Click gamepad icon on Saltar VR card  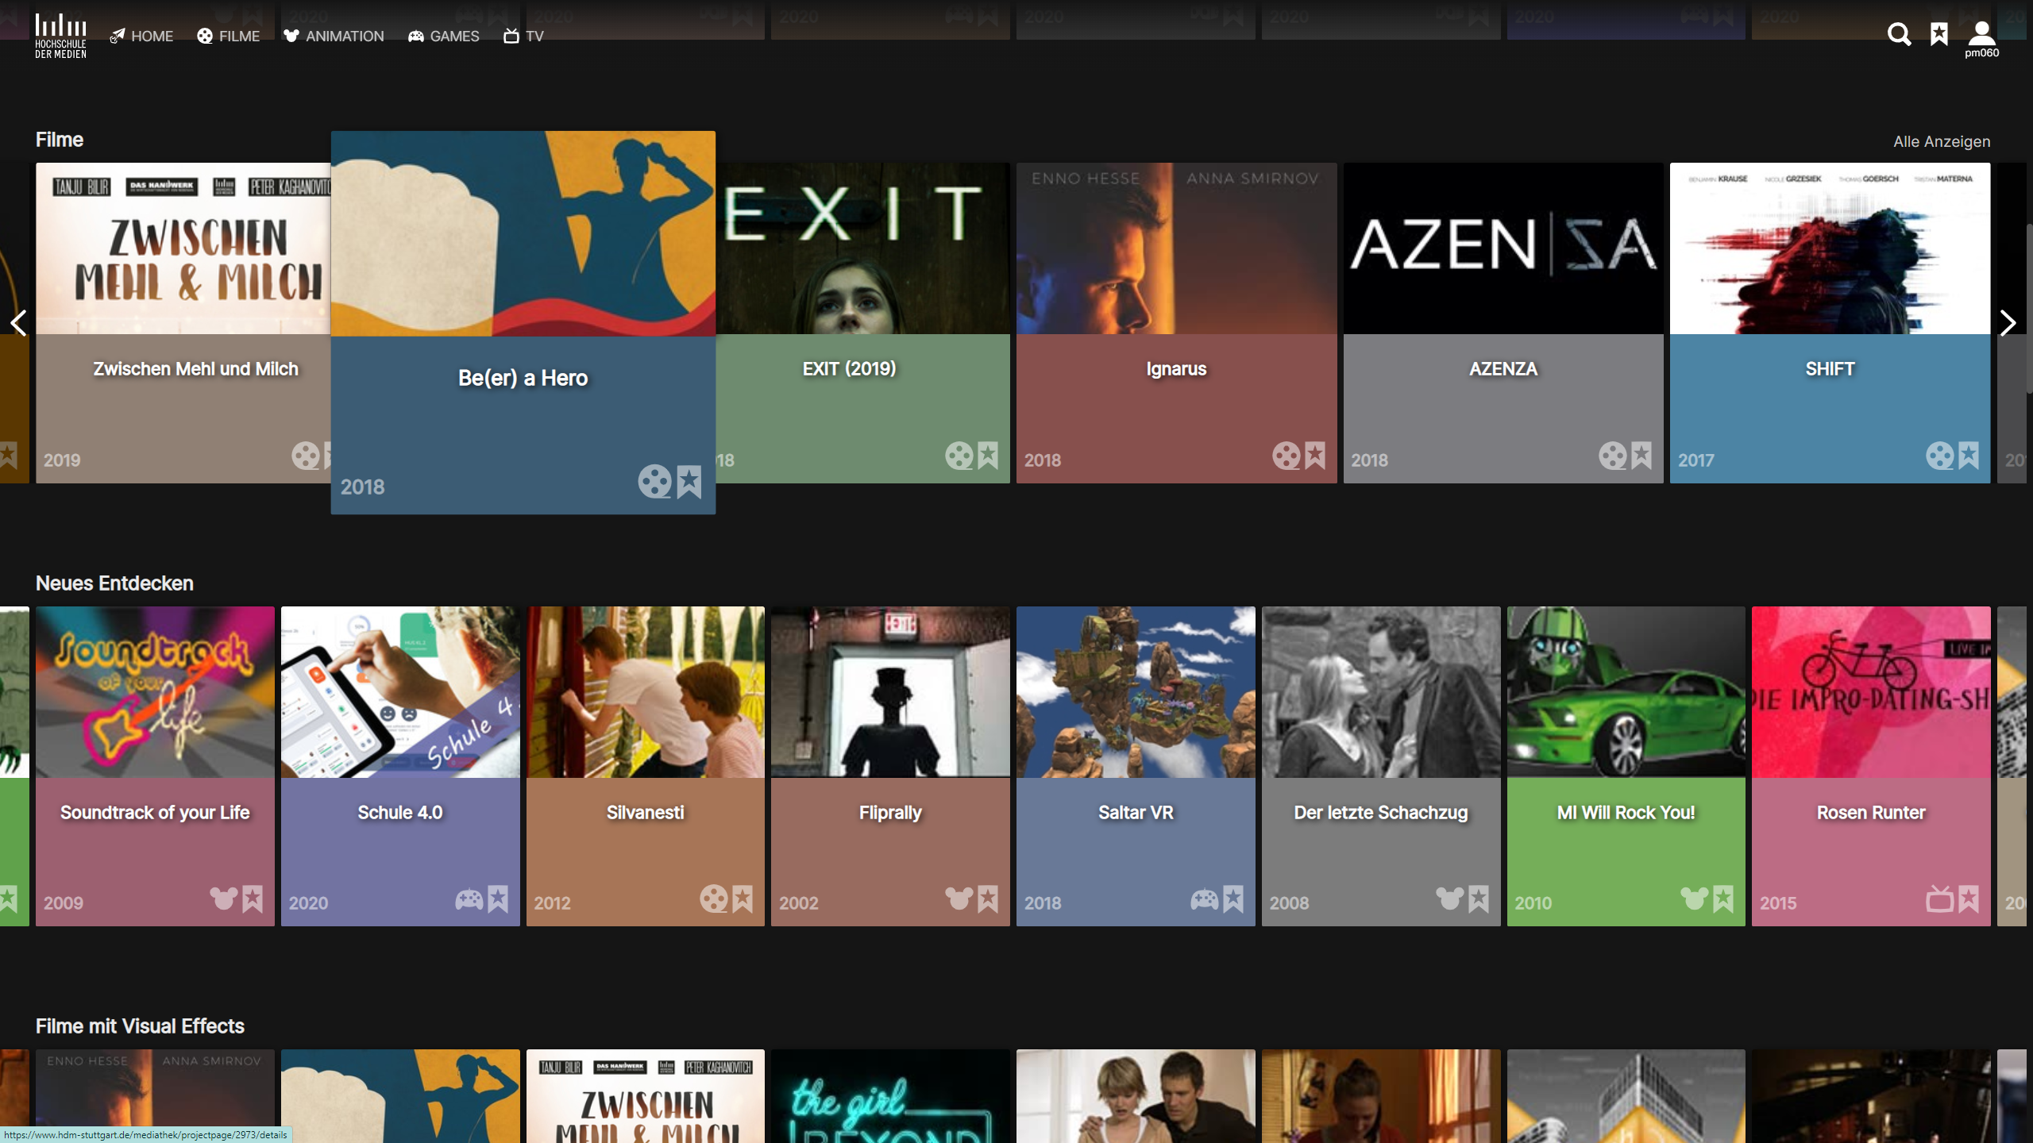tap(1205, 899)
